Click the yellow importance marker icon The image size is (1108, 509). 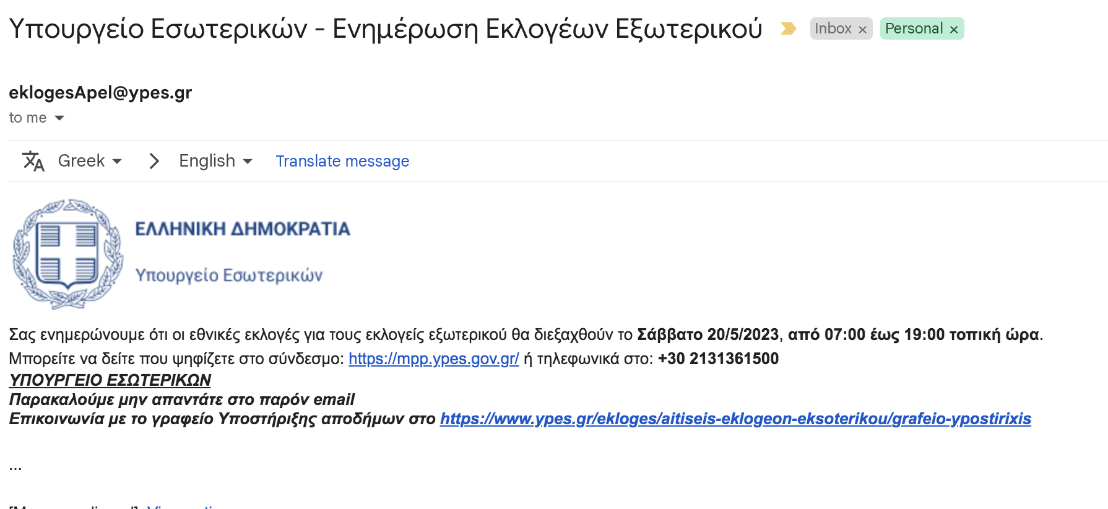[788, 28]
